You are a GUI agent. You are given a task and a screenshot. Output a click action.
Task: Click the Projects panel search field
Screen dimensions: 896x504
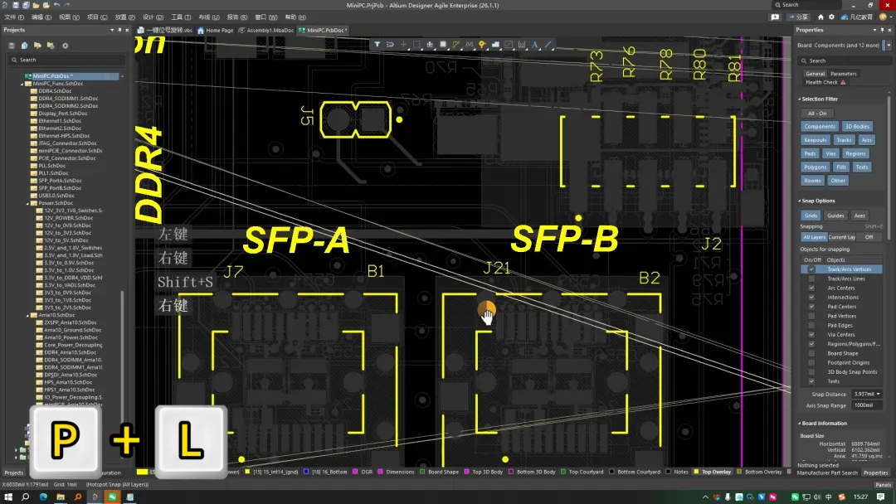[x=66, y=60]
